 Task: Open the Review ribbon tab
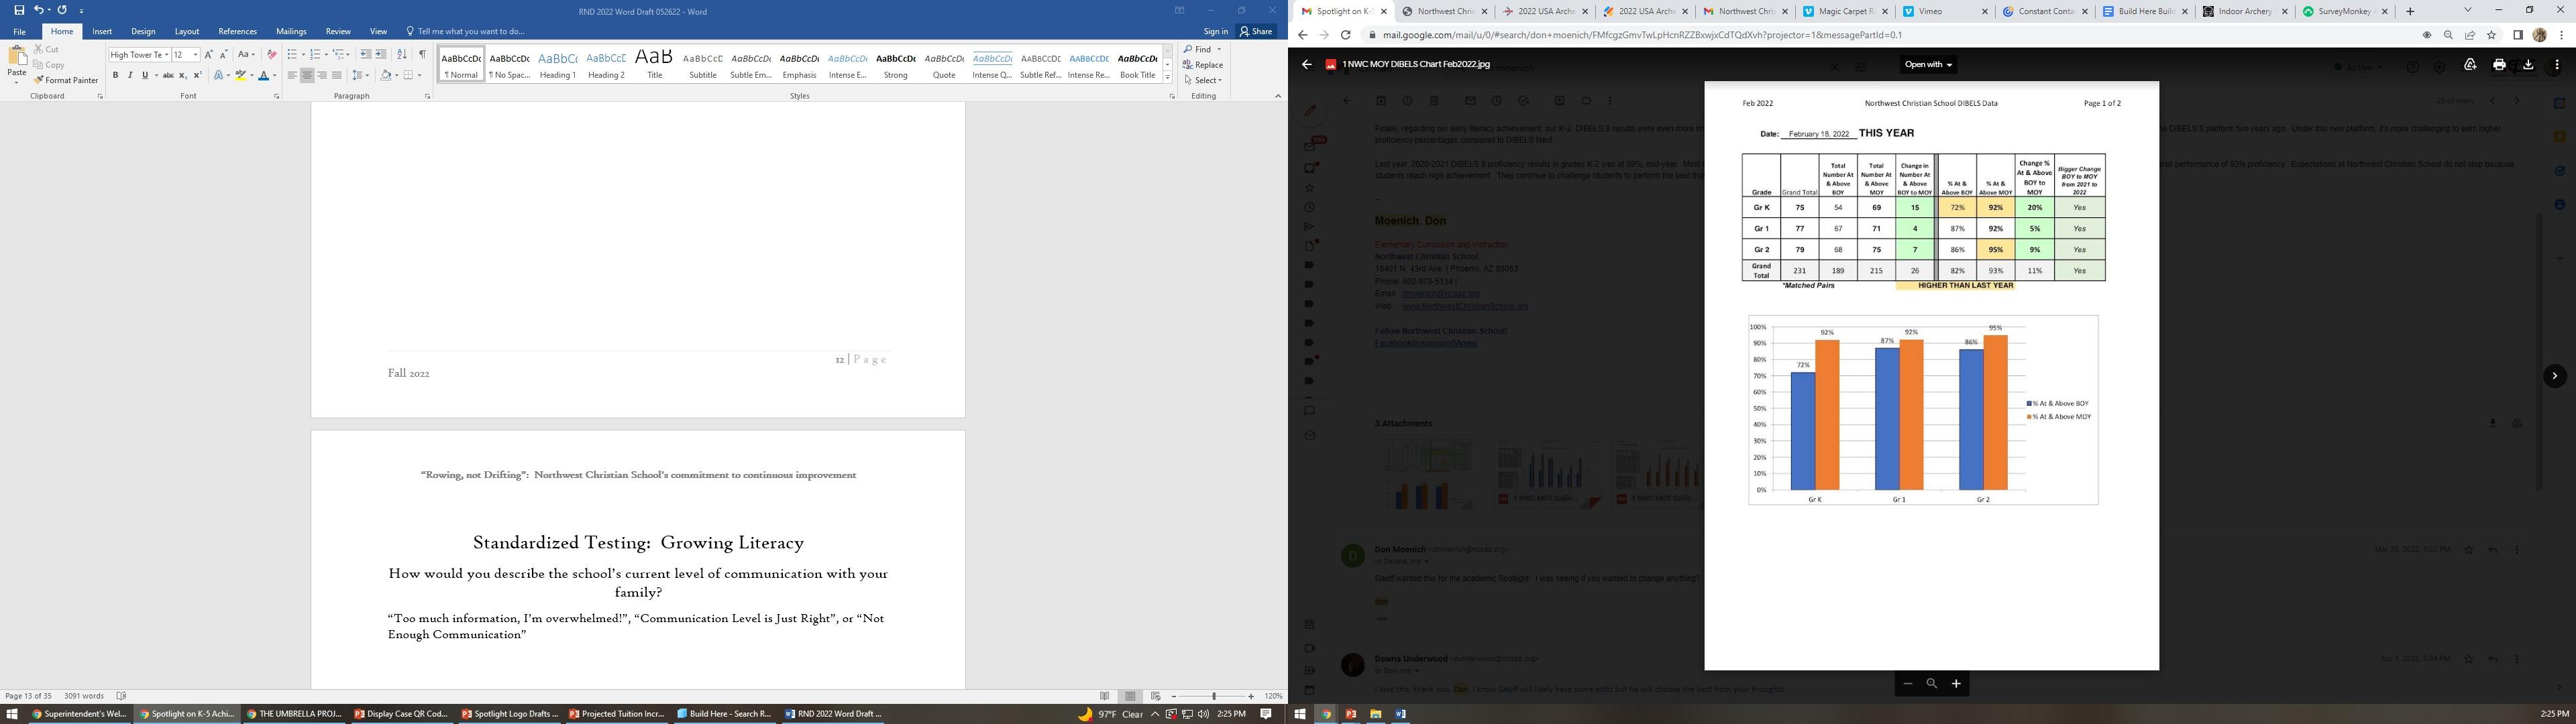338,31
